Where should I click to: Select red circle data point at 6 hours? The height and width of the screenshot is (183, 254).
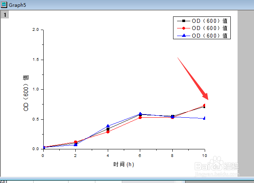tap(140, 117)
